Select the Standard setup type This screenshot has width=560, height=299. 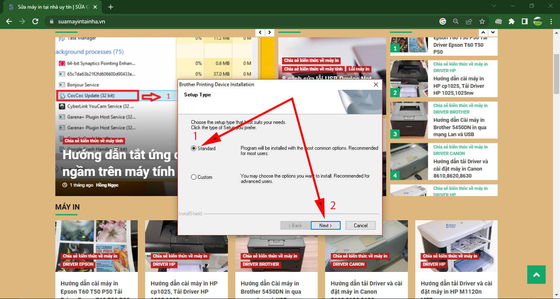194,148
